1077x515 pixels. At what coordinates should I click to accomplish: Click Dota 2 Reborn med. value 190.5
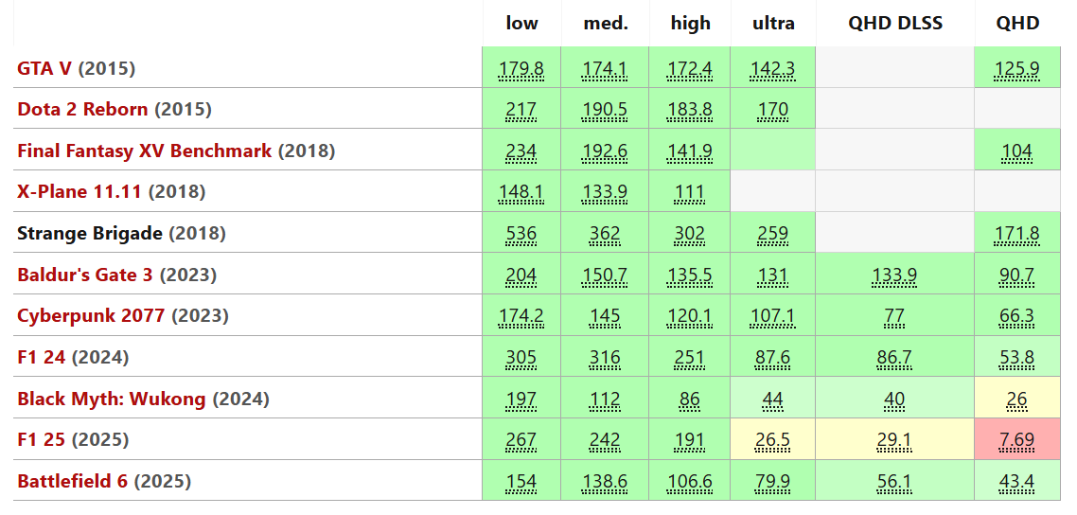[x=606, y=110]
